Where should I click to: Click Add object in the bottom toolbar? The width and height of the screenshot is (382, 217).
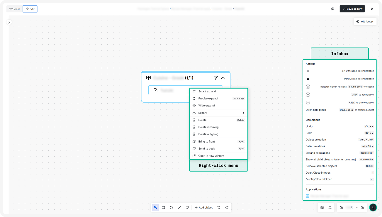point(203,207)
